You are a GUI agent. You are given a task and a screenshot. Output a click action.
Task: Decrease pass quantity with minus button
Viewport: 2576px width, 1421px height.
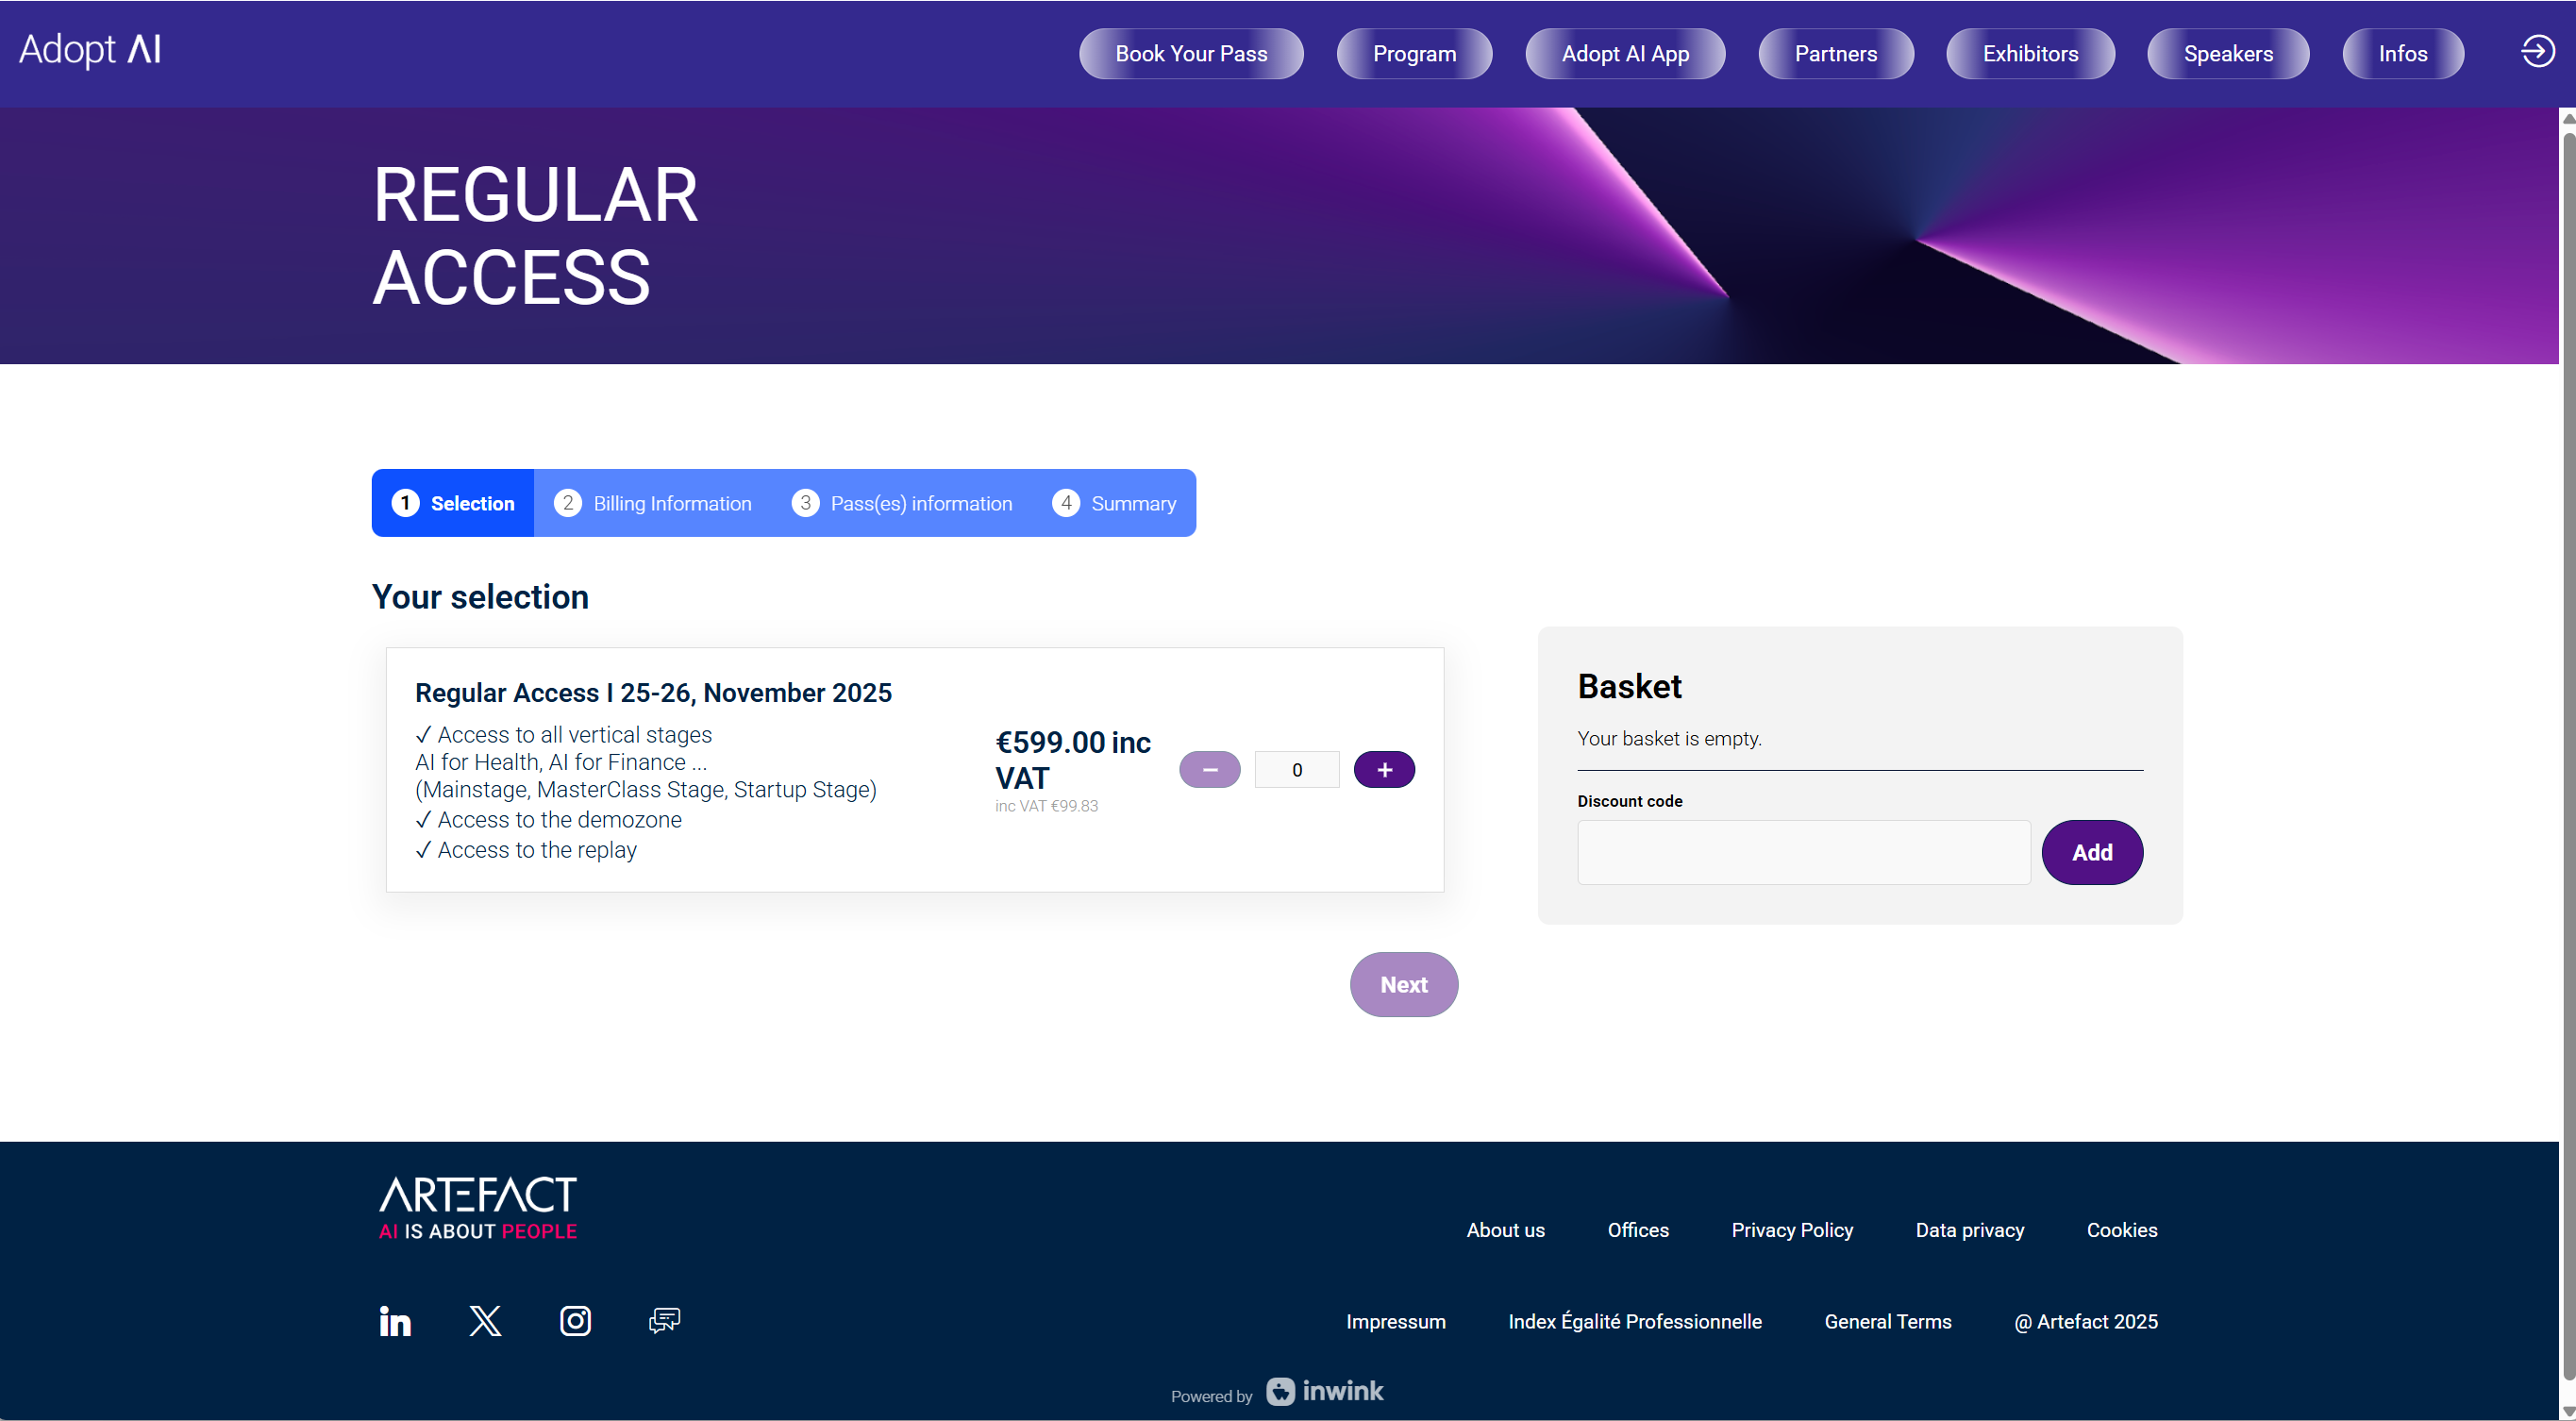1209,770
